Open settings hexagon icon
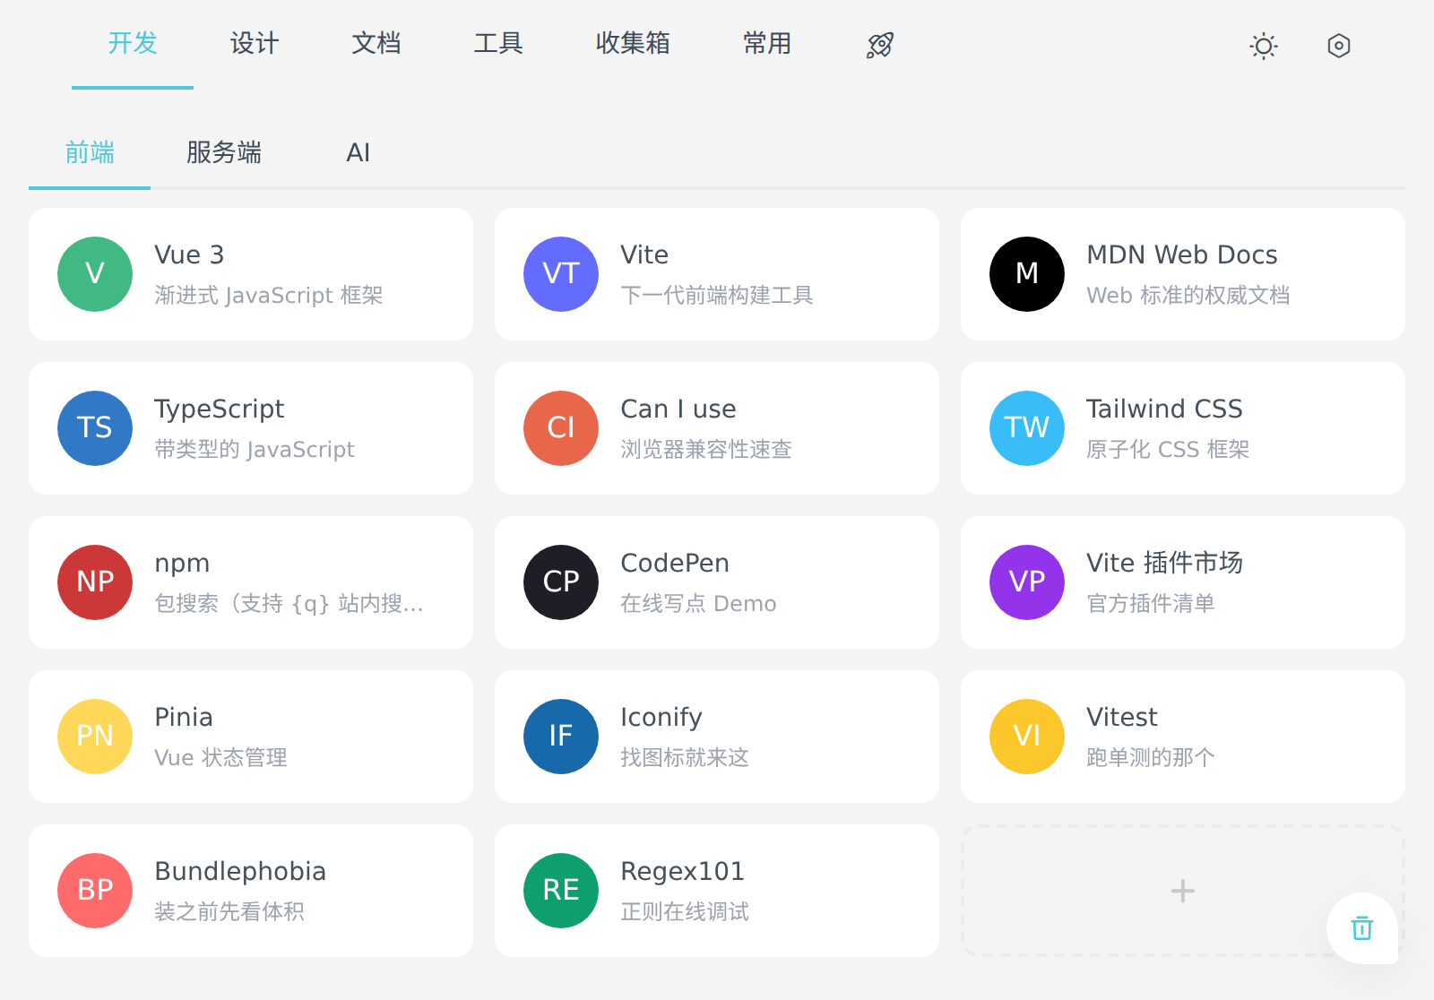1434x1000 pixels. pyautogui.click(x=1339, y=46)
